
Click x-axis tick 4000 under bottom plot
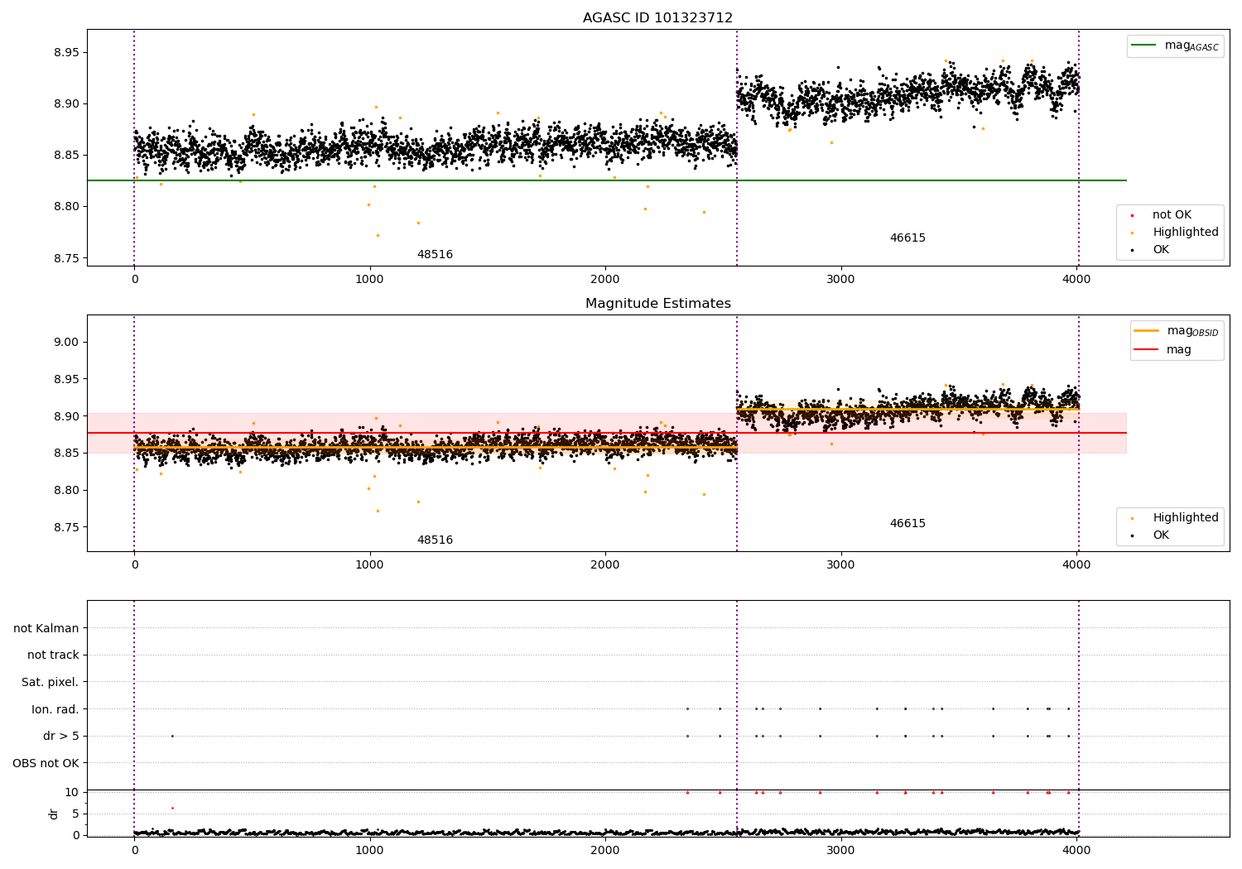[x=1076, y=850]
